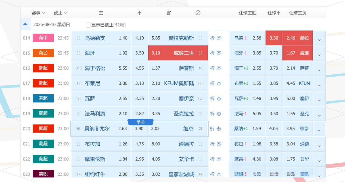Click the 美职 league badge for match 023
The image size is (345, 182).
click(43, 174)
